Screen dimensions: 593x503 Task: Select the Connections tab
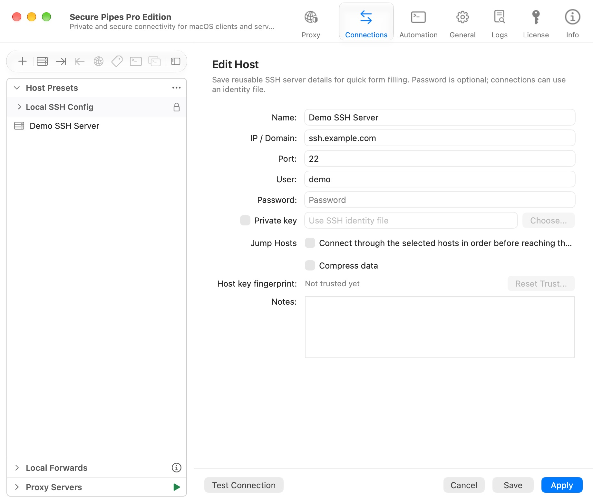coord(366,22)
